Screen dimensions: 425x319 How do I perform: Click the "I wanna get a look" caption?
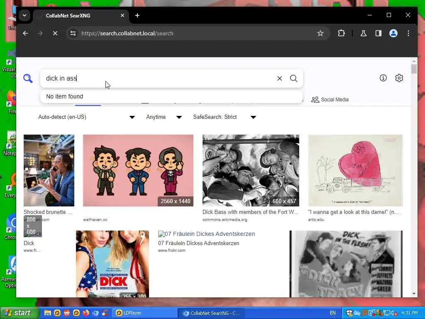pyautogui.click(x=354, y=212)
